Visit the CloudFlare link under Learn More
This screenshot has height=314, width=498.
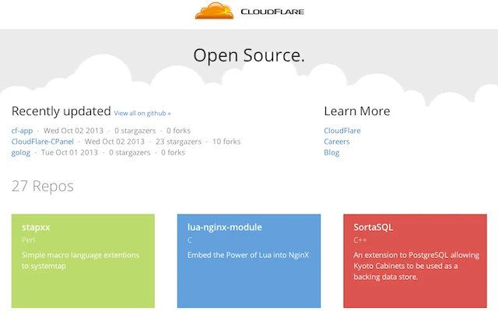(342, 131)
